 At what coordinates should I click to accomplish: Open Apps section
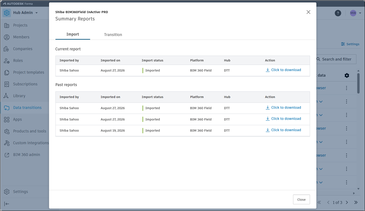point(17,119)
